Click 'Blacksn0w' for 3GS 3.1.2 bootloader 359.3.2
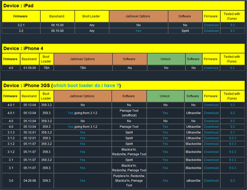 [x=193, y=144]
